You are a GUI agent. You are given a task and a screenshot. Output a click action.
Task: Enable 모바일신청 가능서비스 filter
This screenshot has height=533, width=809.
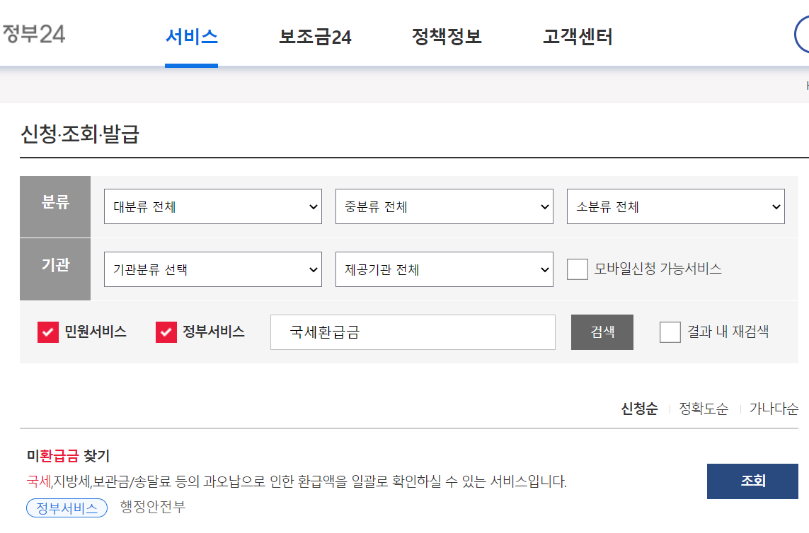coord(577,269)
